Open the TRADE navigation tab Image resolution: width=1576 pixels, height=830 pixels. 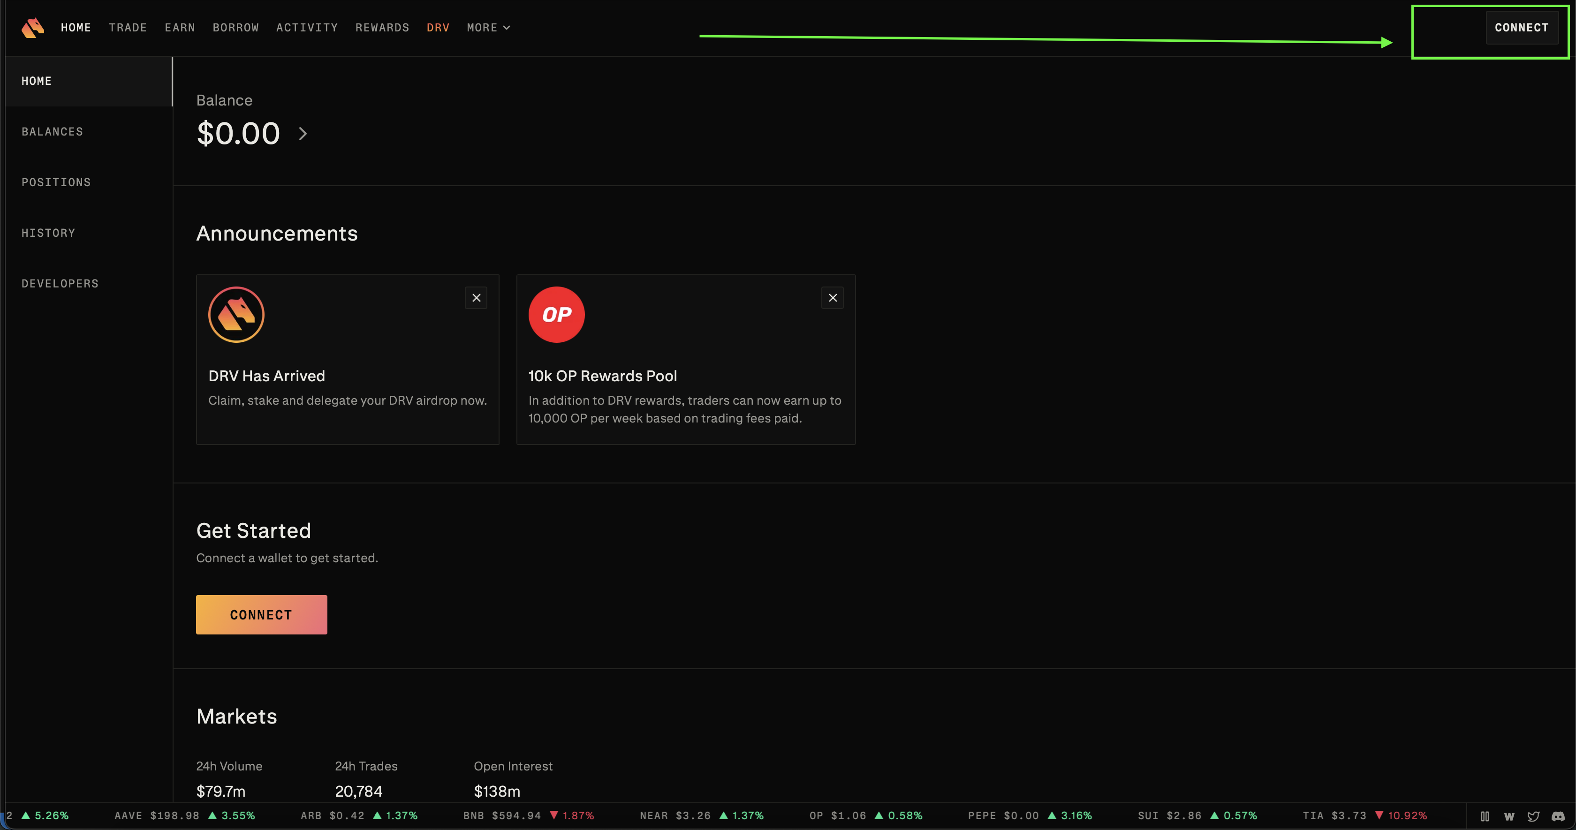[127, 28]
